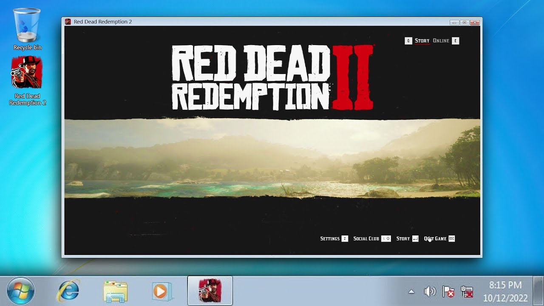
Task: Click Red Dead Redemption 2 taskbar button
Action: 210,291
